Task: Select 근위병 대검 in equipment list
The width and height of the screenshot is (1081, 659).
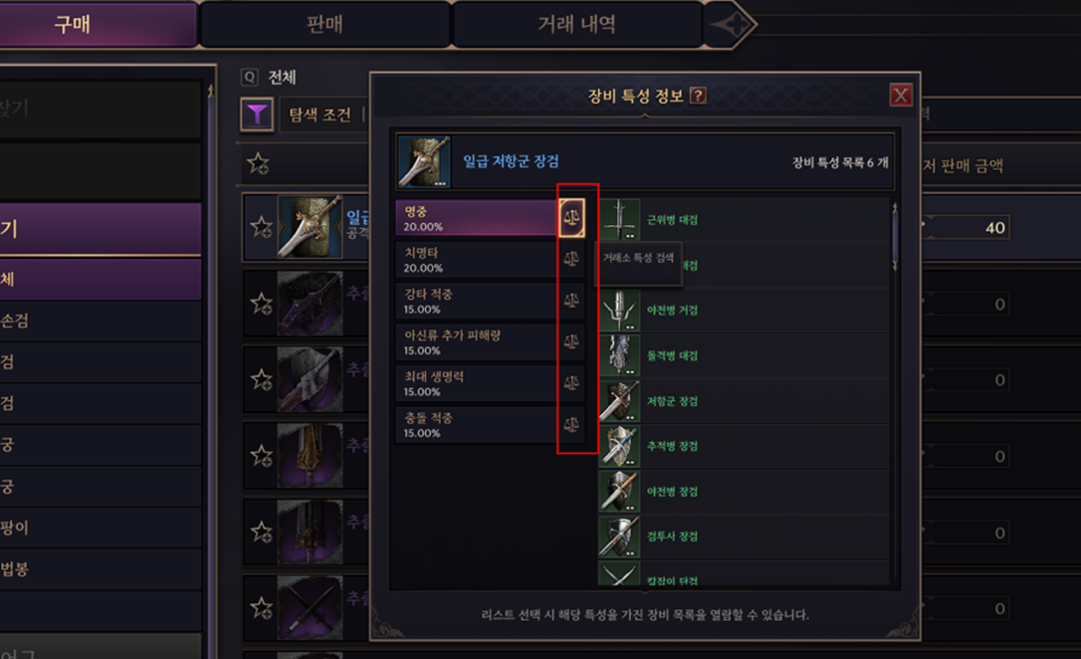Action: click(745, 220)
